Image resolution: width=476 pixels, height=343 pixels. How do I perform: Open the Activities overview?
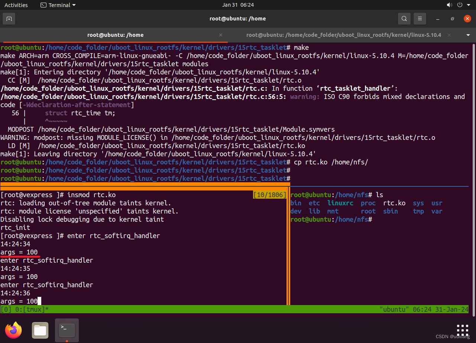(16, 5)
